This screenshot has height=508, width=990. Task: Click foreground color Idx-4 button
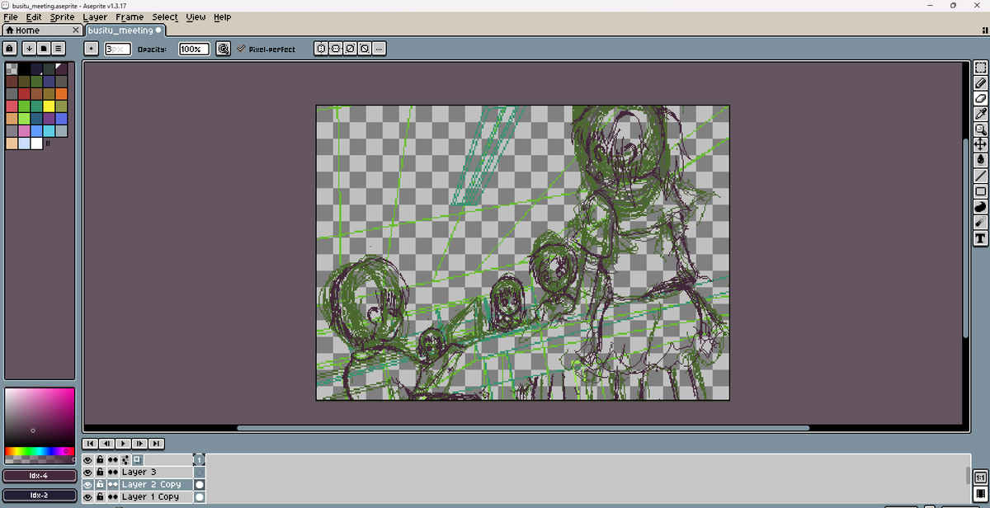click(39, 476)
